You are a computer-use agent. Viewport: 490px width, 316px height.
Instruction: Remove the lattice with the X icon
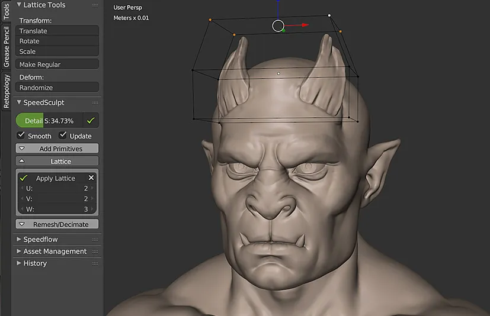[x=91, y=178]
